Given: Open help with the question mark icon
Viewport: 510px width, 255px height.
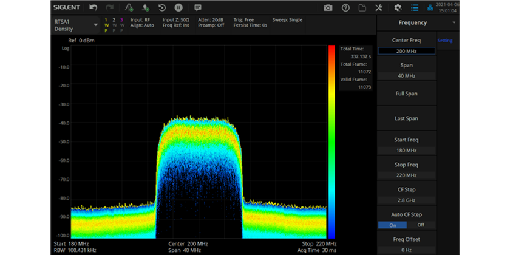Looking at the screenshot, I should pyautogui.click(x=345, y=7).
